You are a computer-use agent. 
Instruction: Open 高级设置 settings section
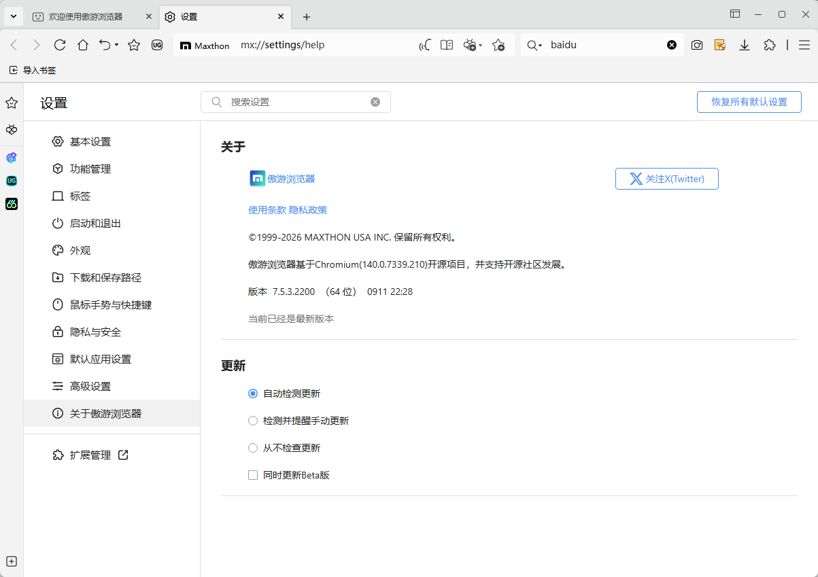tap(112, 386)
